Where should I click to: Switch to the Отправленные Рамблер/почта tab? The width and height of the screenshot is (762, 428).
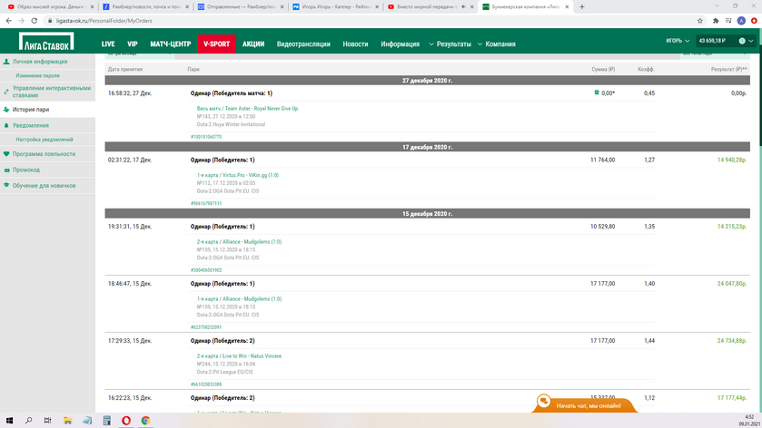pyautogui.click(x=240, y=6)
